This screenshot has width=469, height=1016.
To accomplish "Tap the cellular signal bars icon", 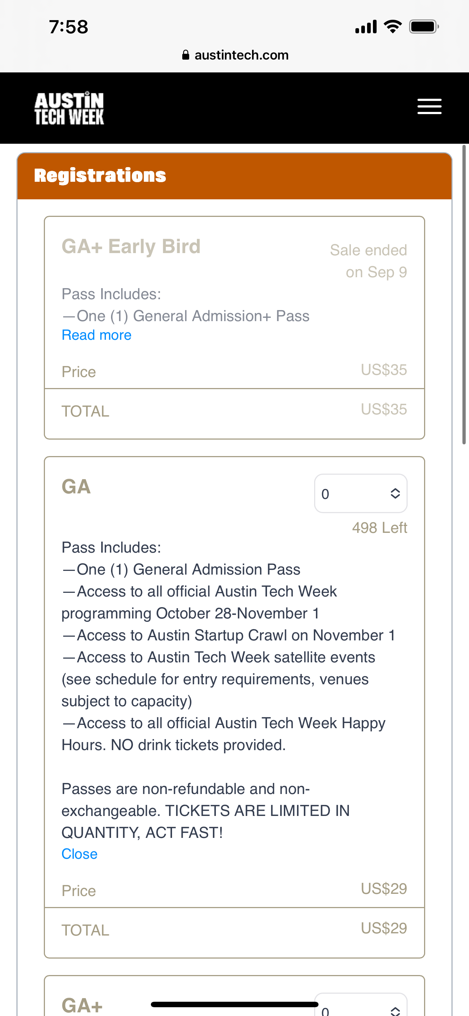I will pos(365,27).
